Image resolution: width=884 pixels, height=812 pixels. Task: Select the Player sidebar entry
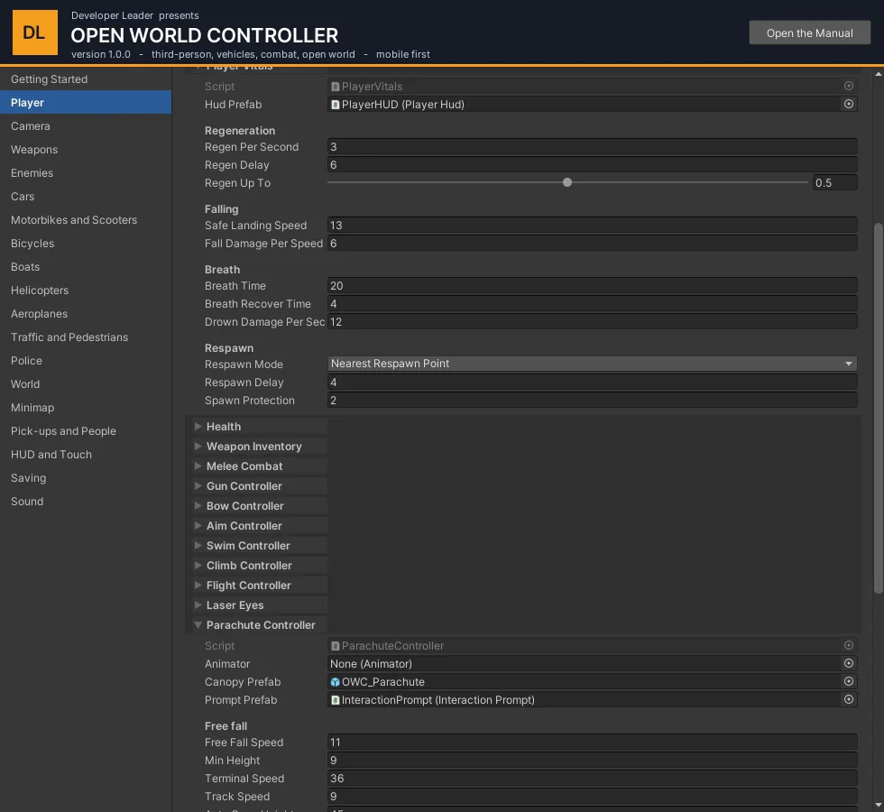click(x=86, y=103)
